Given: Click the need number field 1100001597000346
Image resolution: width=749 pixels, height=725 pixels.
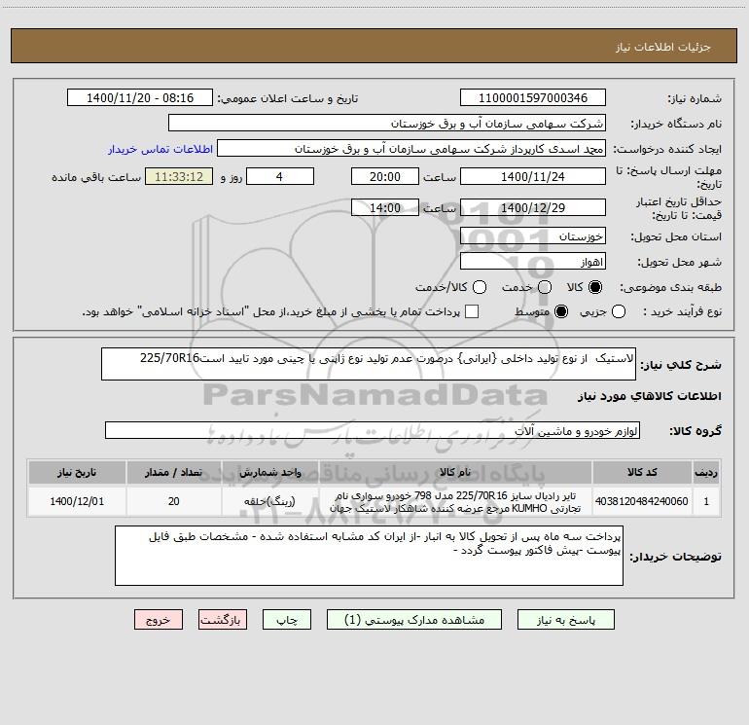Looking at the screenshot, I should coord(533,98).
